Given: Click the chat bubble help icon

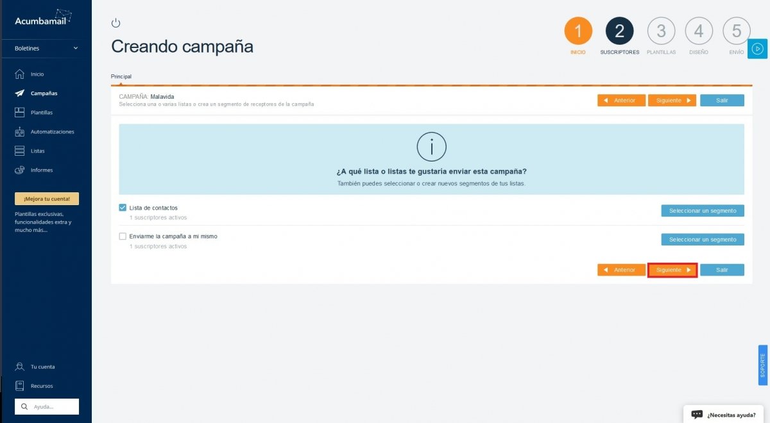Looking at the screenshot, I should [697, 414].
